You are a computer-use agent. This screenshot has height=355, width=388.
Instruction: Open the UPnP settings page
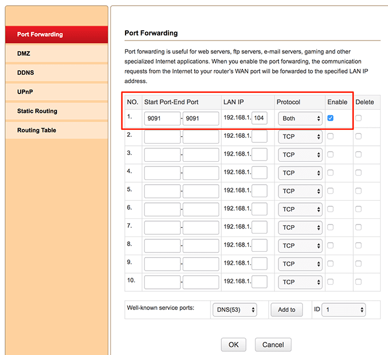tap(56, 92)
